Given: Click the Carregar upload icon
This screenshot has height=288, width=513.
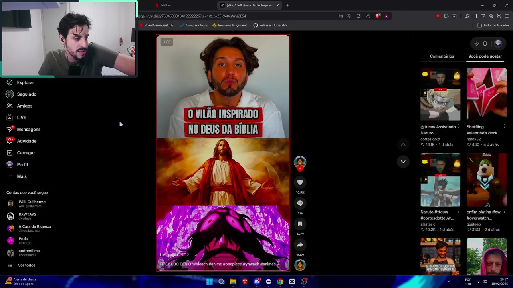Looking at the screenshot, I should pyautogui.click(x=10, y=153).
